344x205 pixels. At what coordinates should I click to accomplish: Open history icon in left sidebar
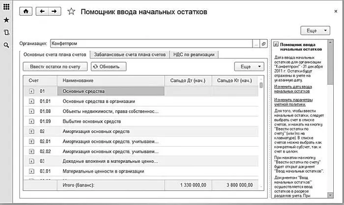[6, 32]
